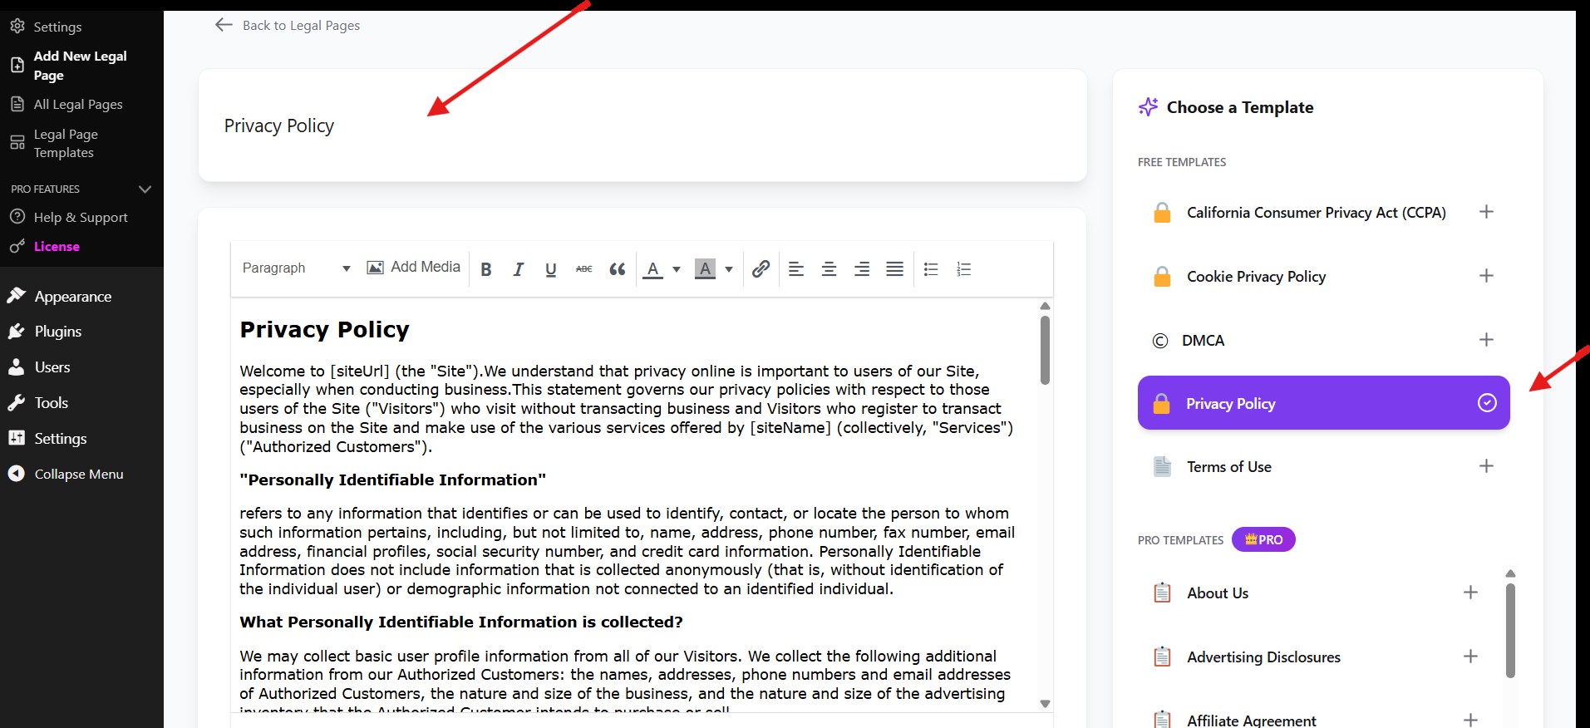Open the text color dropdown arrow

click(677, 268)
